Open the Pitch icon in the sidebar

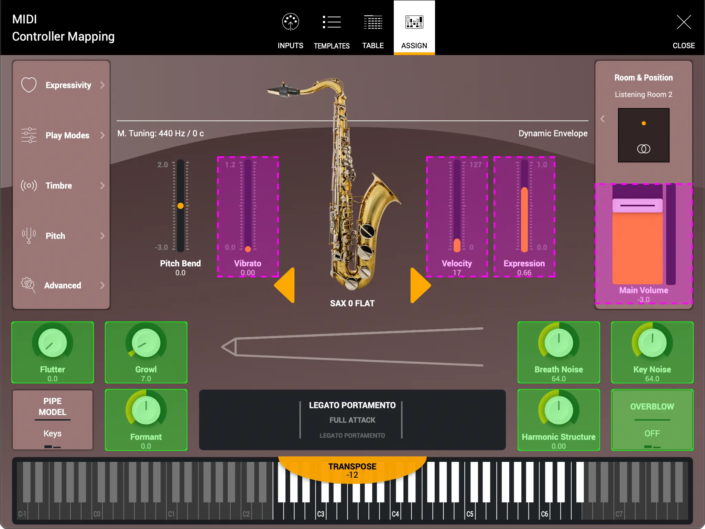pyautogui.click(x=29, y=235)
